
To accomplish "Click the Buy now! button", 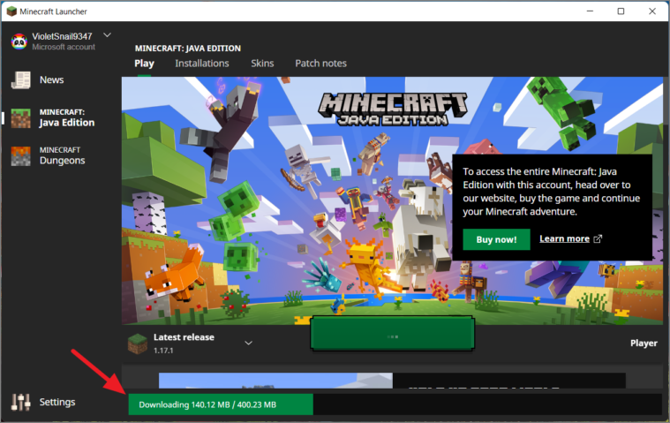I will click(496, 239).
